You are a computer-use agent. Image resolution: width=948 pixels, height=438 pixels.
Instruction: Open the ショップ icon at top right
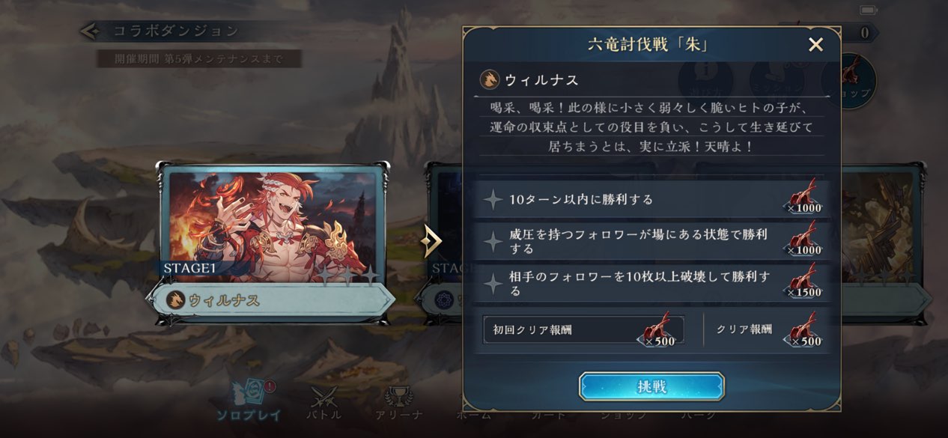(848, 82)
